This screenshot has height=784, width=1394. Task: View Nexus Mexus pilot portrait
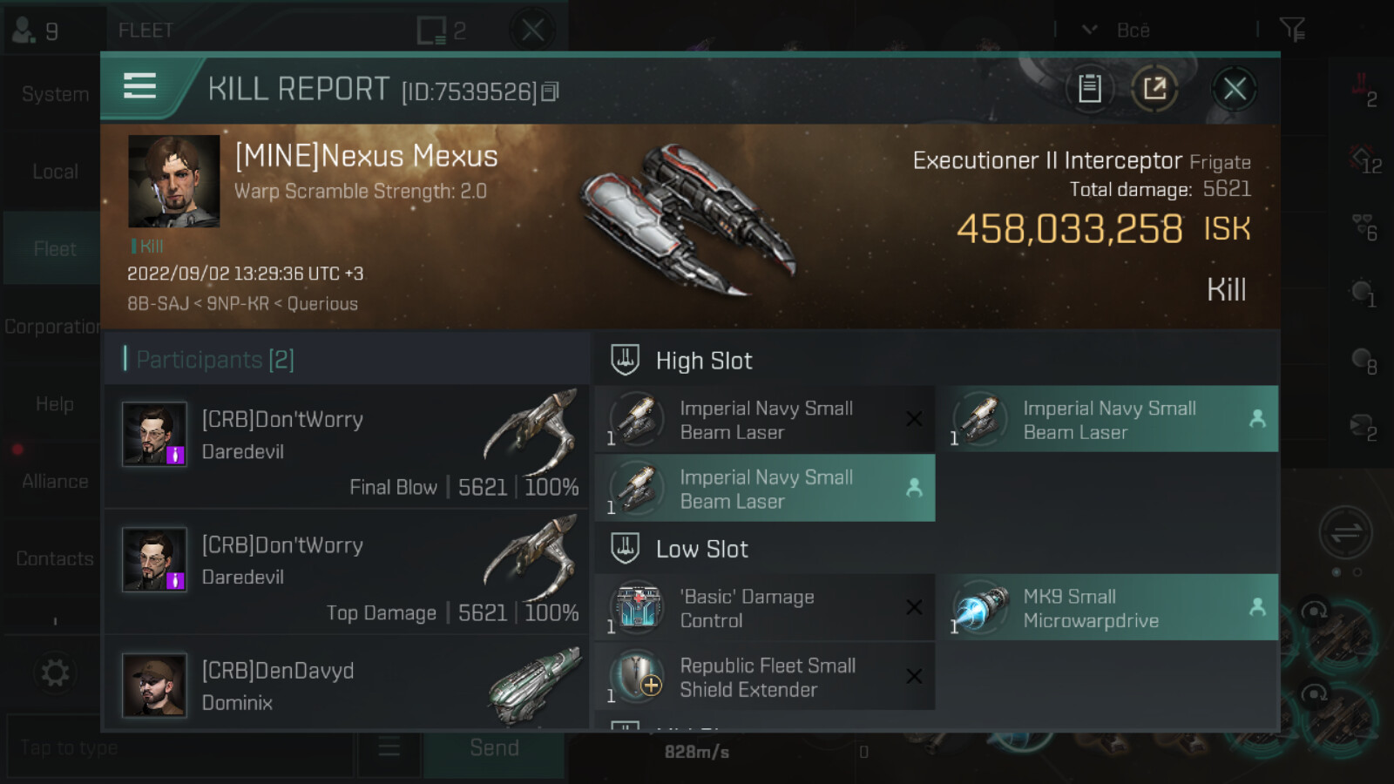173,181
